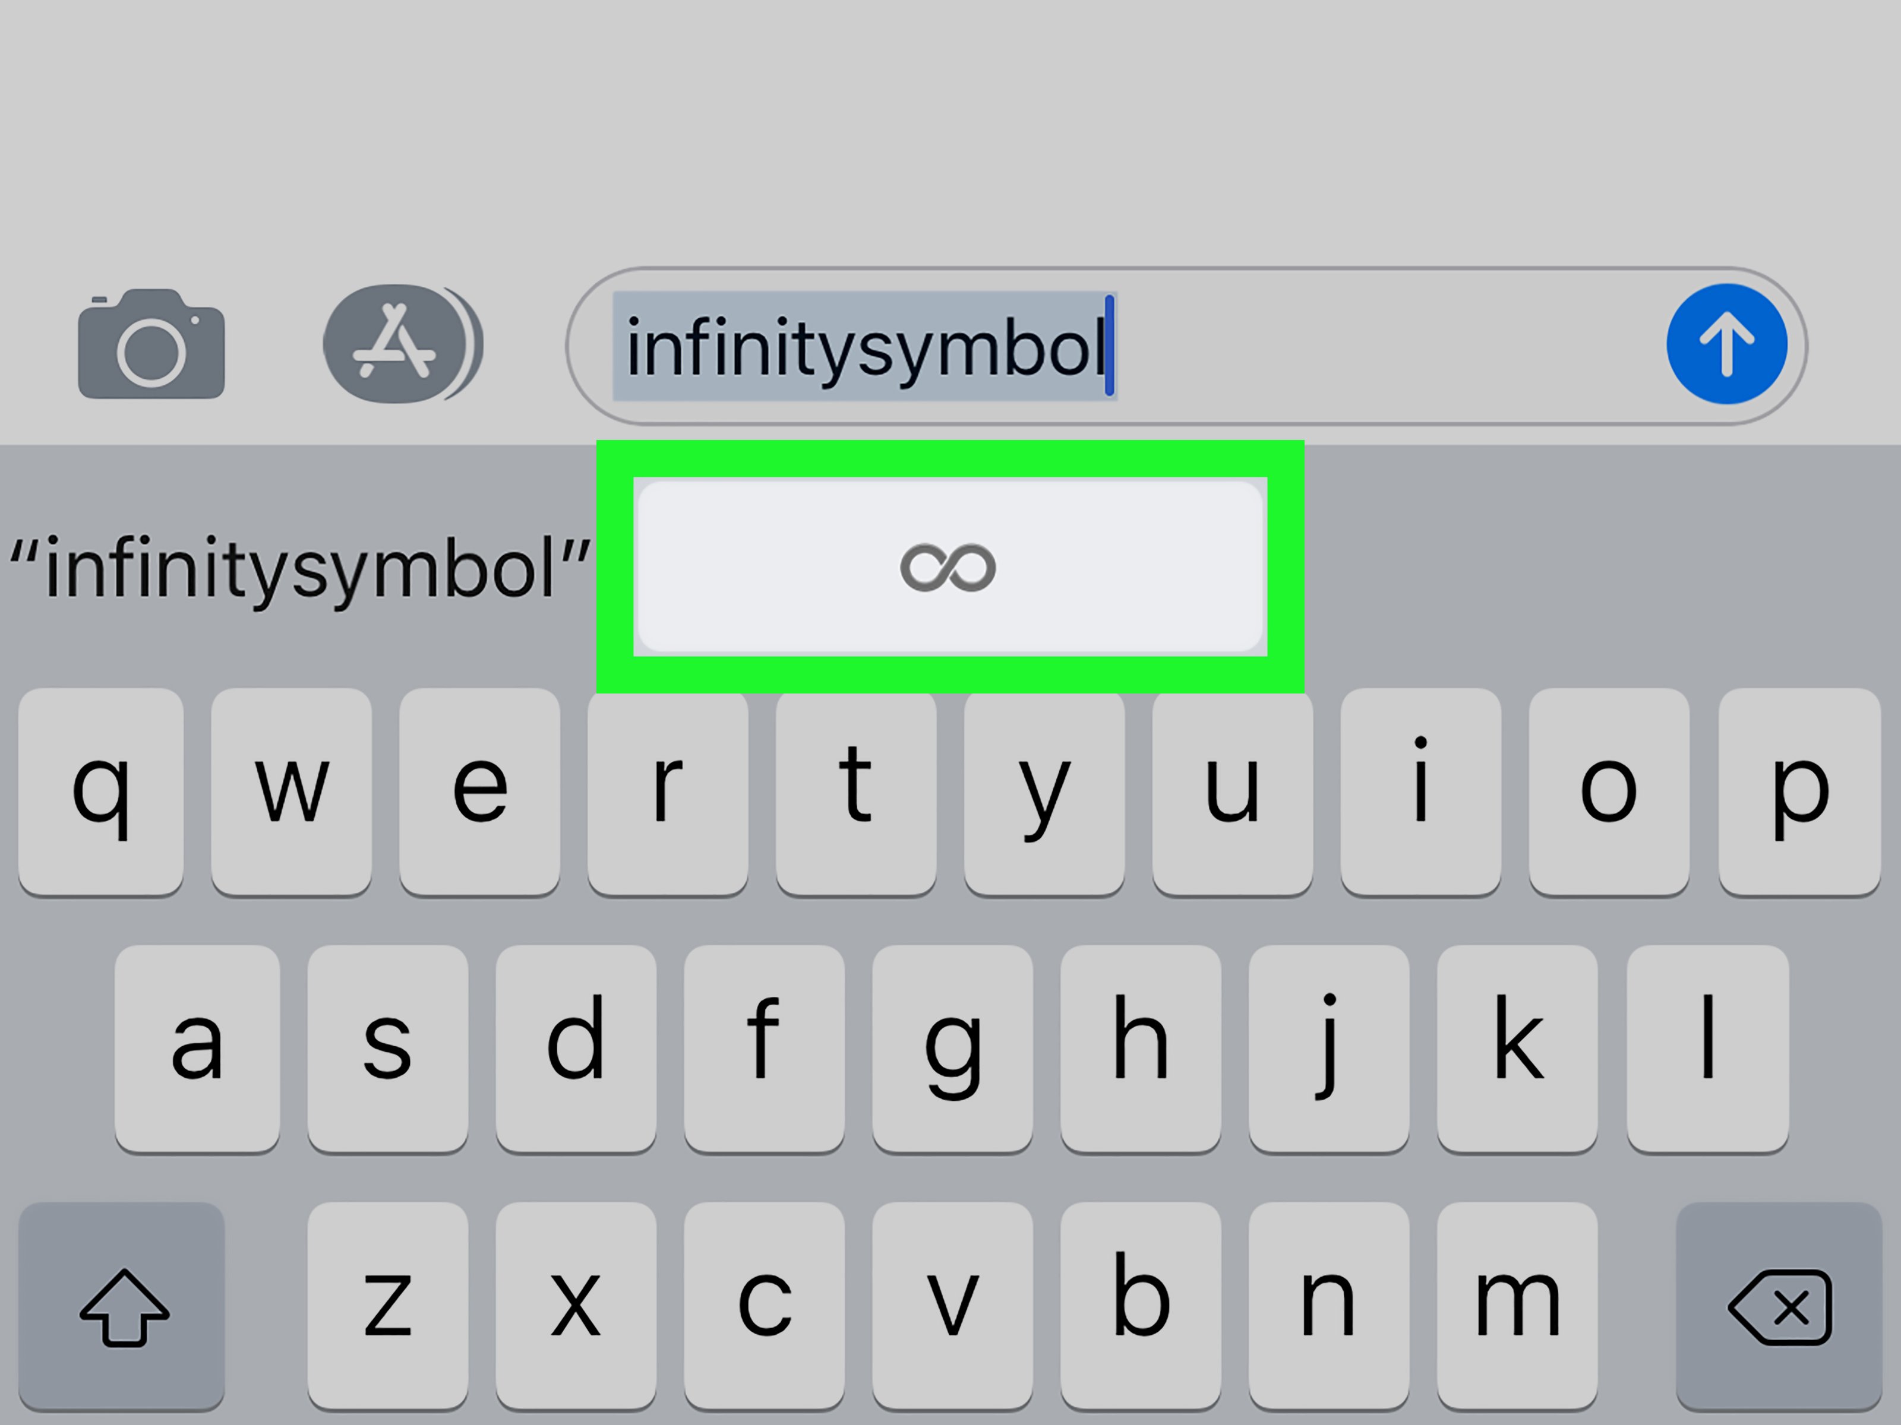The image size is (1901, 1425).
Task: Tap the y key
Action: click(x=1044, y=791)
